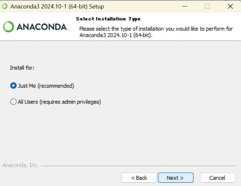
Task: Click the "Anaconda, Inc." footer text
Action: click(21, 165)
